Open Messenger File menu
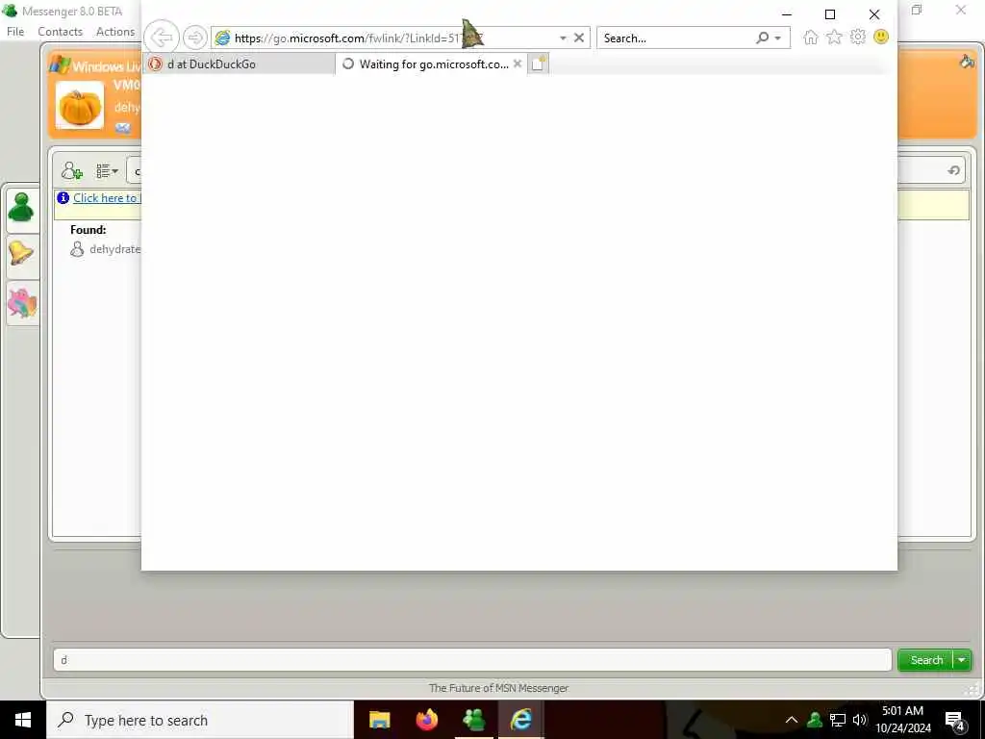 tap(15, 32)
